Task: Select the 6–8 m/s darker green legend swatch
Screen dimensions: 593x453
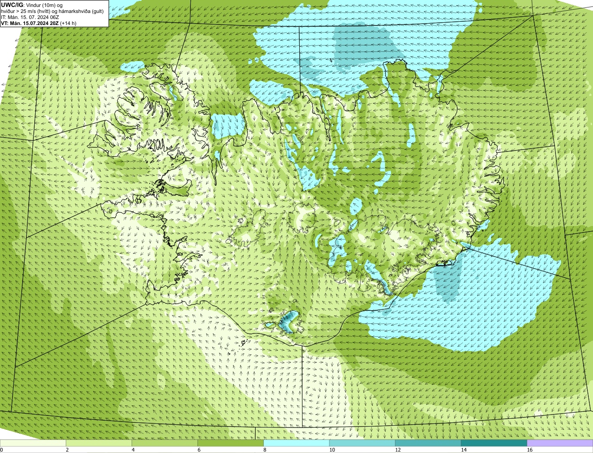Action: point(231,443)
